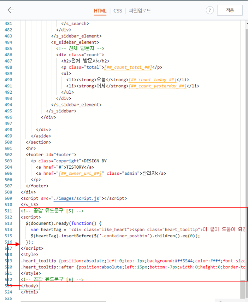Click the DESIGN BY copyright line
Image resolution: width=248 pixels, height=302 pixels.
point(69,161)
